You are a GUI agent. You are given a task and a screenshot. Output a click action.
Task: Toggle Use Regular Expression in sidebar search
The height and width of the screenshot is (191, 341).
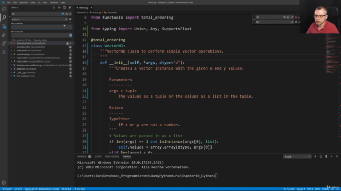coord(70,14)
